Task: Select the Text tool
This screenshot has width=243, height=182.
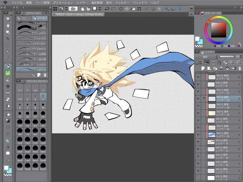Action: coord(8,147)
